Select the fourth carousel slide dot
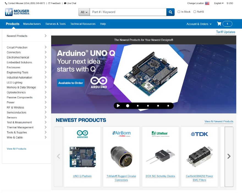 [158, 105]
